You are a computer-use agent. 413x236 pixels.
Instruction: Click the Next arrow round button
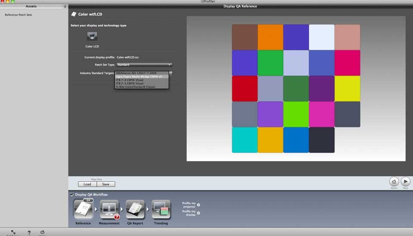(406, 181)
